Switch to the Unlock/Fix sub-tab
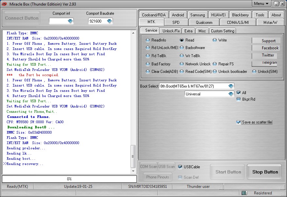287x197 pixels. (x=171, y=31)
